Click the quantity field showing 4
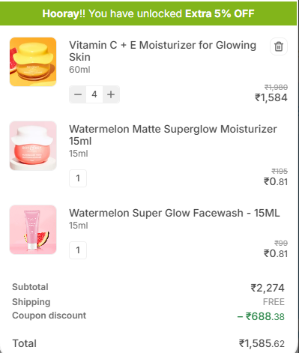The height and width of the screenshot is (353, 299). click(94, 94)
